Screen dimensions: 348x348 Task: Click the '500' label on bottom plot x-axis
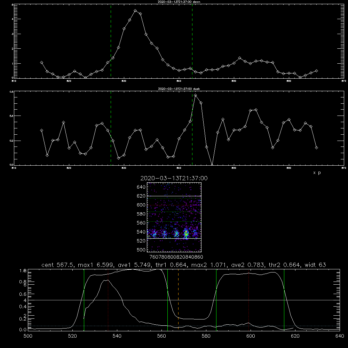click(x=28, y=336)
